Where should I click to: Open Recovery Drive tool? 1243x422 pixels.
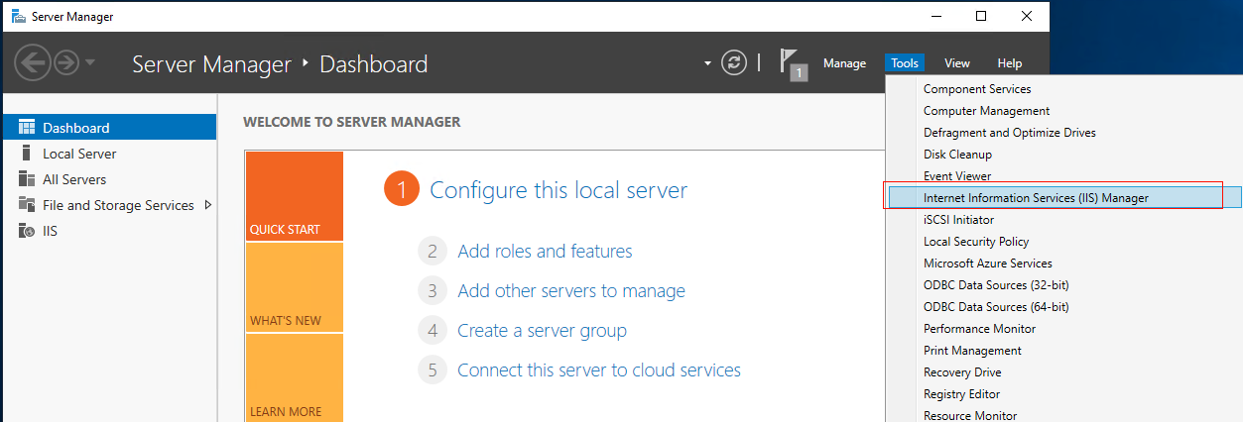pos(962,372)
